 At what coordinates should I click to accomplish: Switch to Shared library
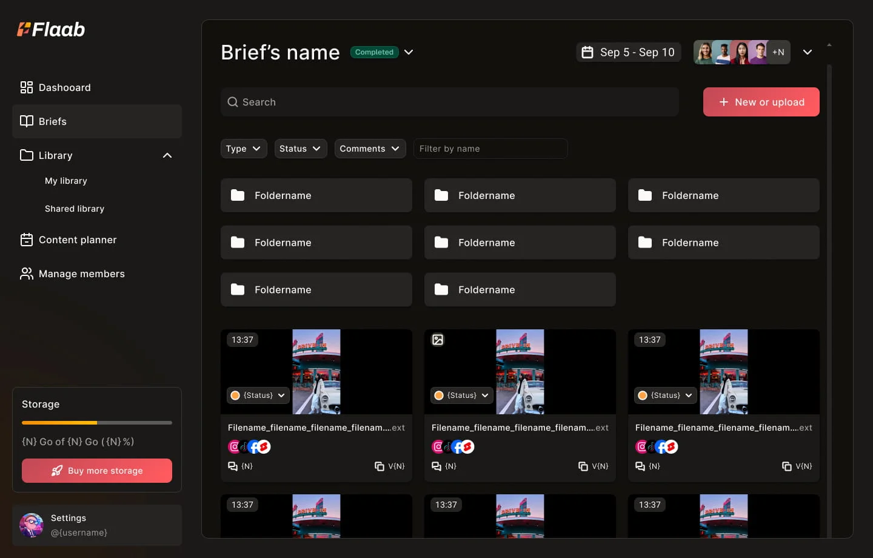pyautogui.click(x=75, y=209)
